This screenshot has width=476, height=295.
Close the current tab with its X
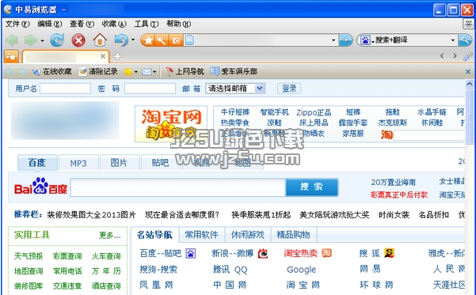[x=103, y=56]
